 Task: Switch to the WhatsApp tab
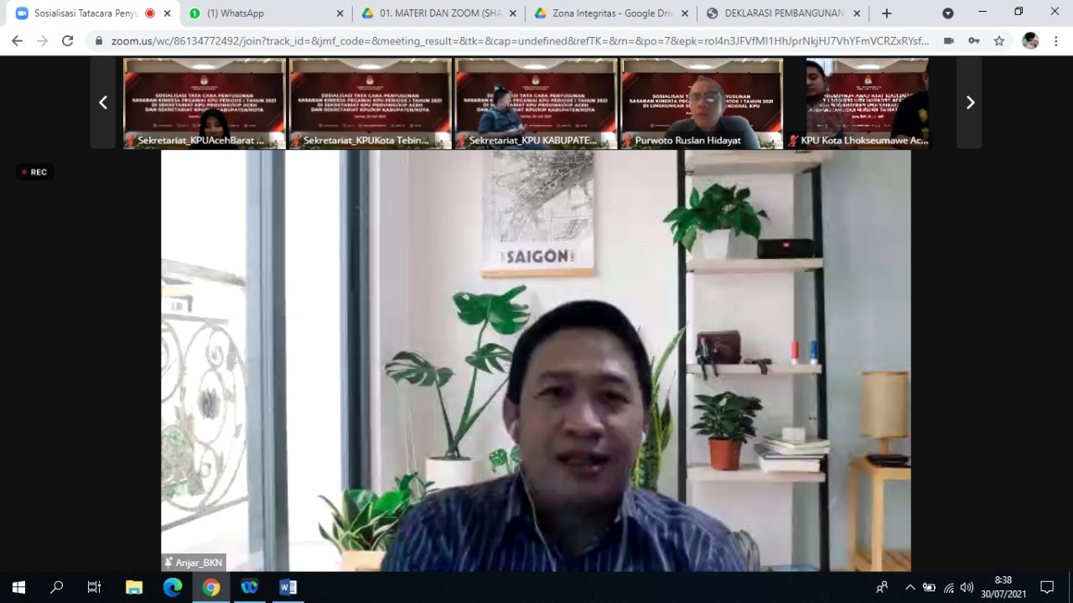coord(260,13)
